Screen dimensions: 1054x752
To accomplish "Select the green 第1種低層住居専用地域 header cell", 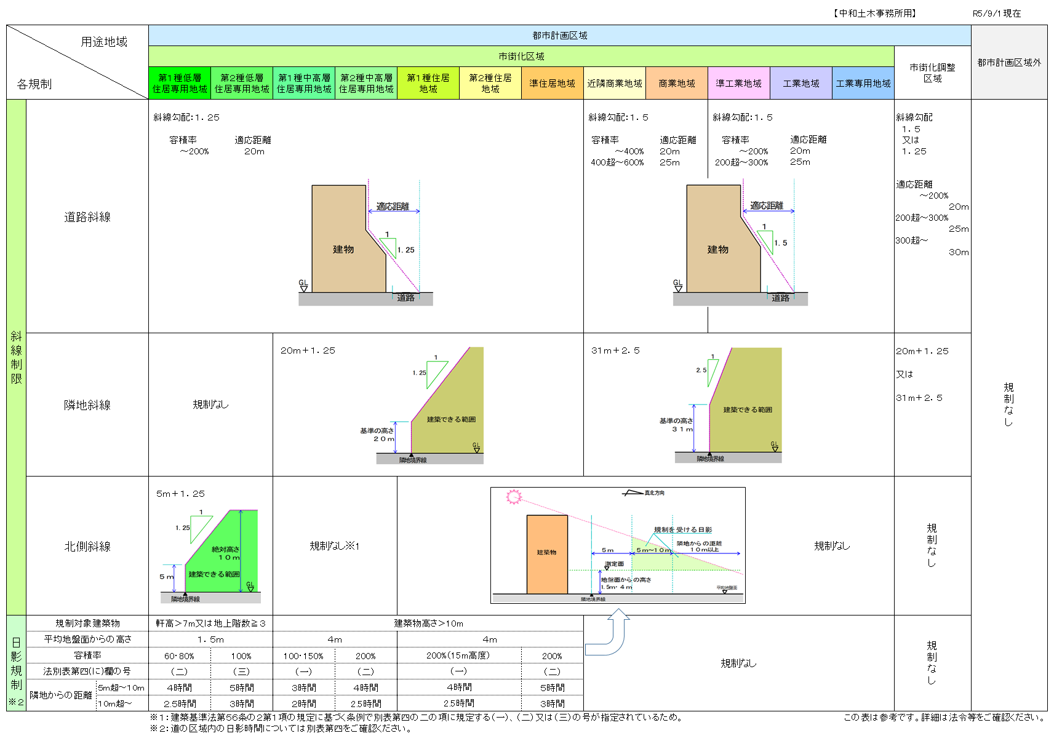I will [180, 84].
